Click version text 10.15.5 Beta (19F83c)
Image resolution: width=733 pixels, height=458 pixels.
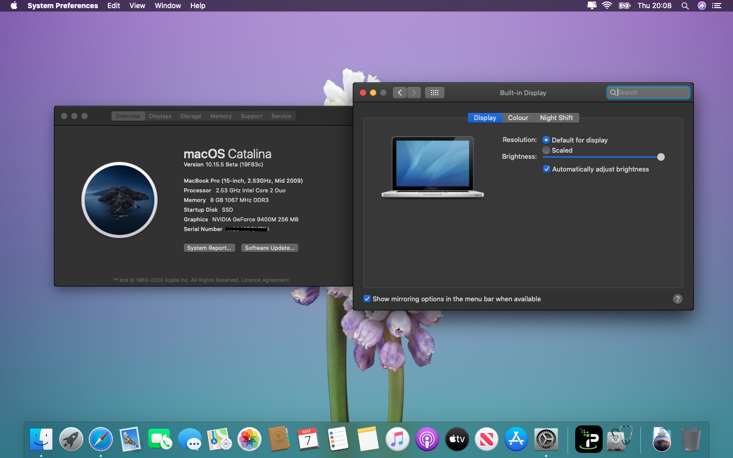pyautogui.click(x=234, y=164)
